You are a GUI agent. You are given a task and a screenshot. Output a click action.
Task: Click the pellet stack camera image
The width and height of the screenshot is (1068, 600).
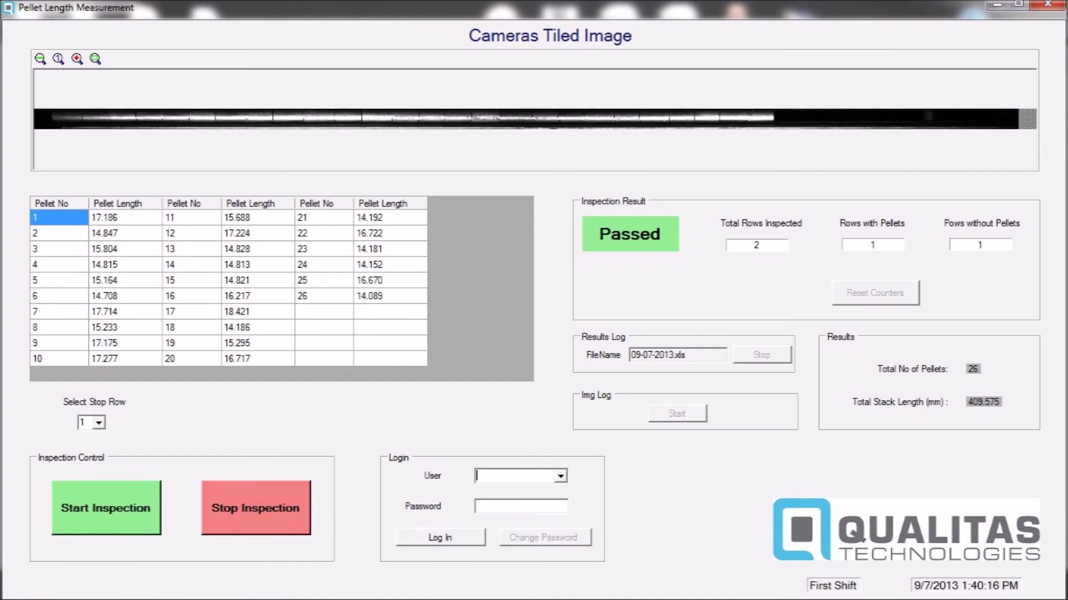click(526, 119)
